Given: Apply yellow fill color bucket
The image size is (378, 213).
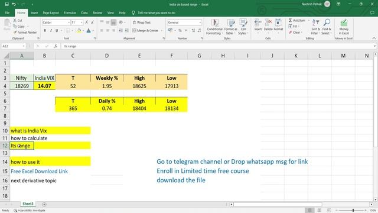Looking at the screenshot, I should point(79,30).
